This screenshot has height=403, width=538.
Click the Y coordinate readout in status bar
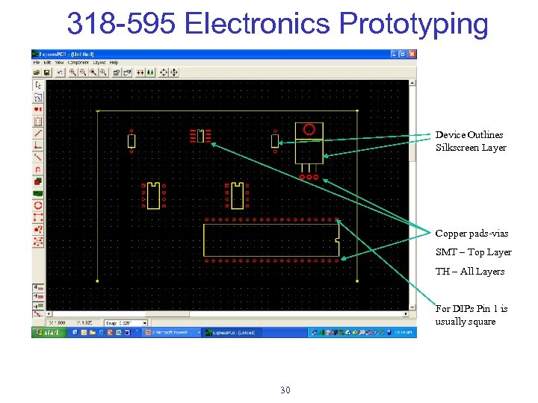click(x=84, y=323)
